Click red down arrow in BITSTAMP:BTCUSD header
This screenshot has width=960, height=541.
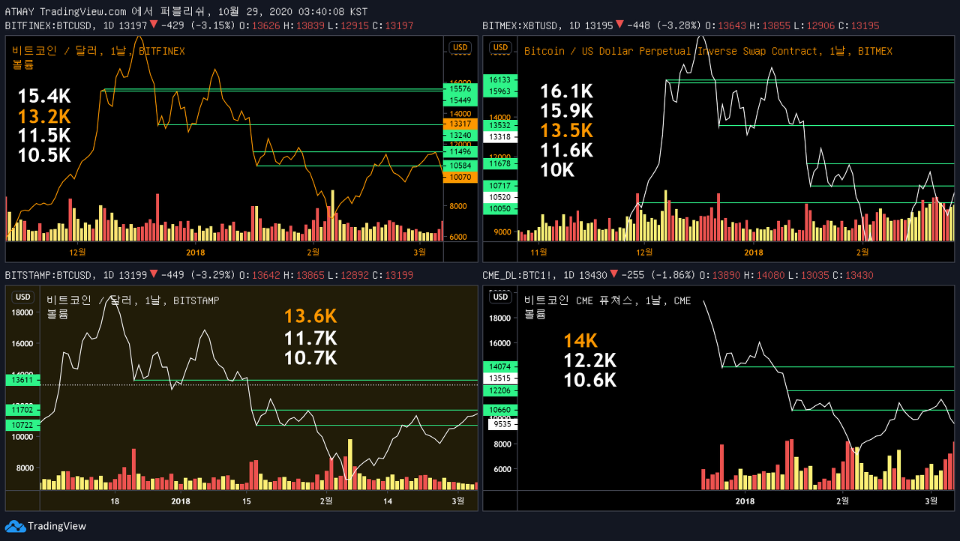[x=154, y=275]
